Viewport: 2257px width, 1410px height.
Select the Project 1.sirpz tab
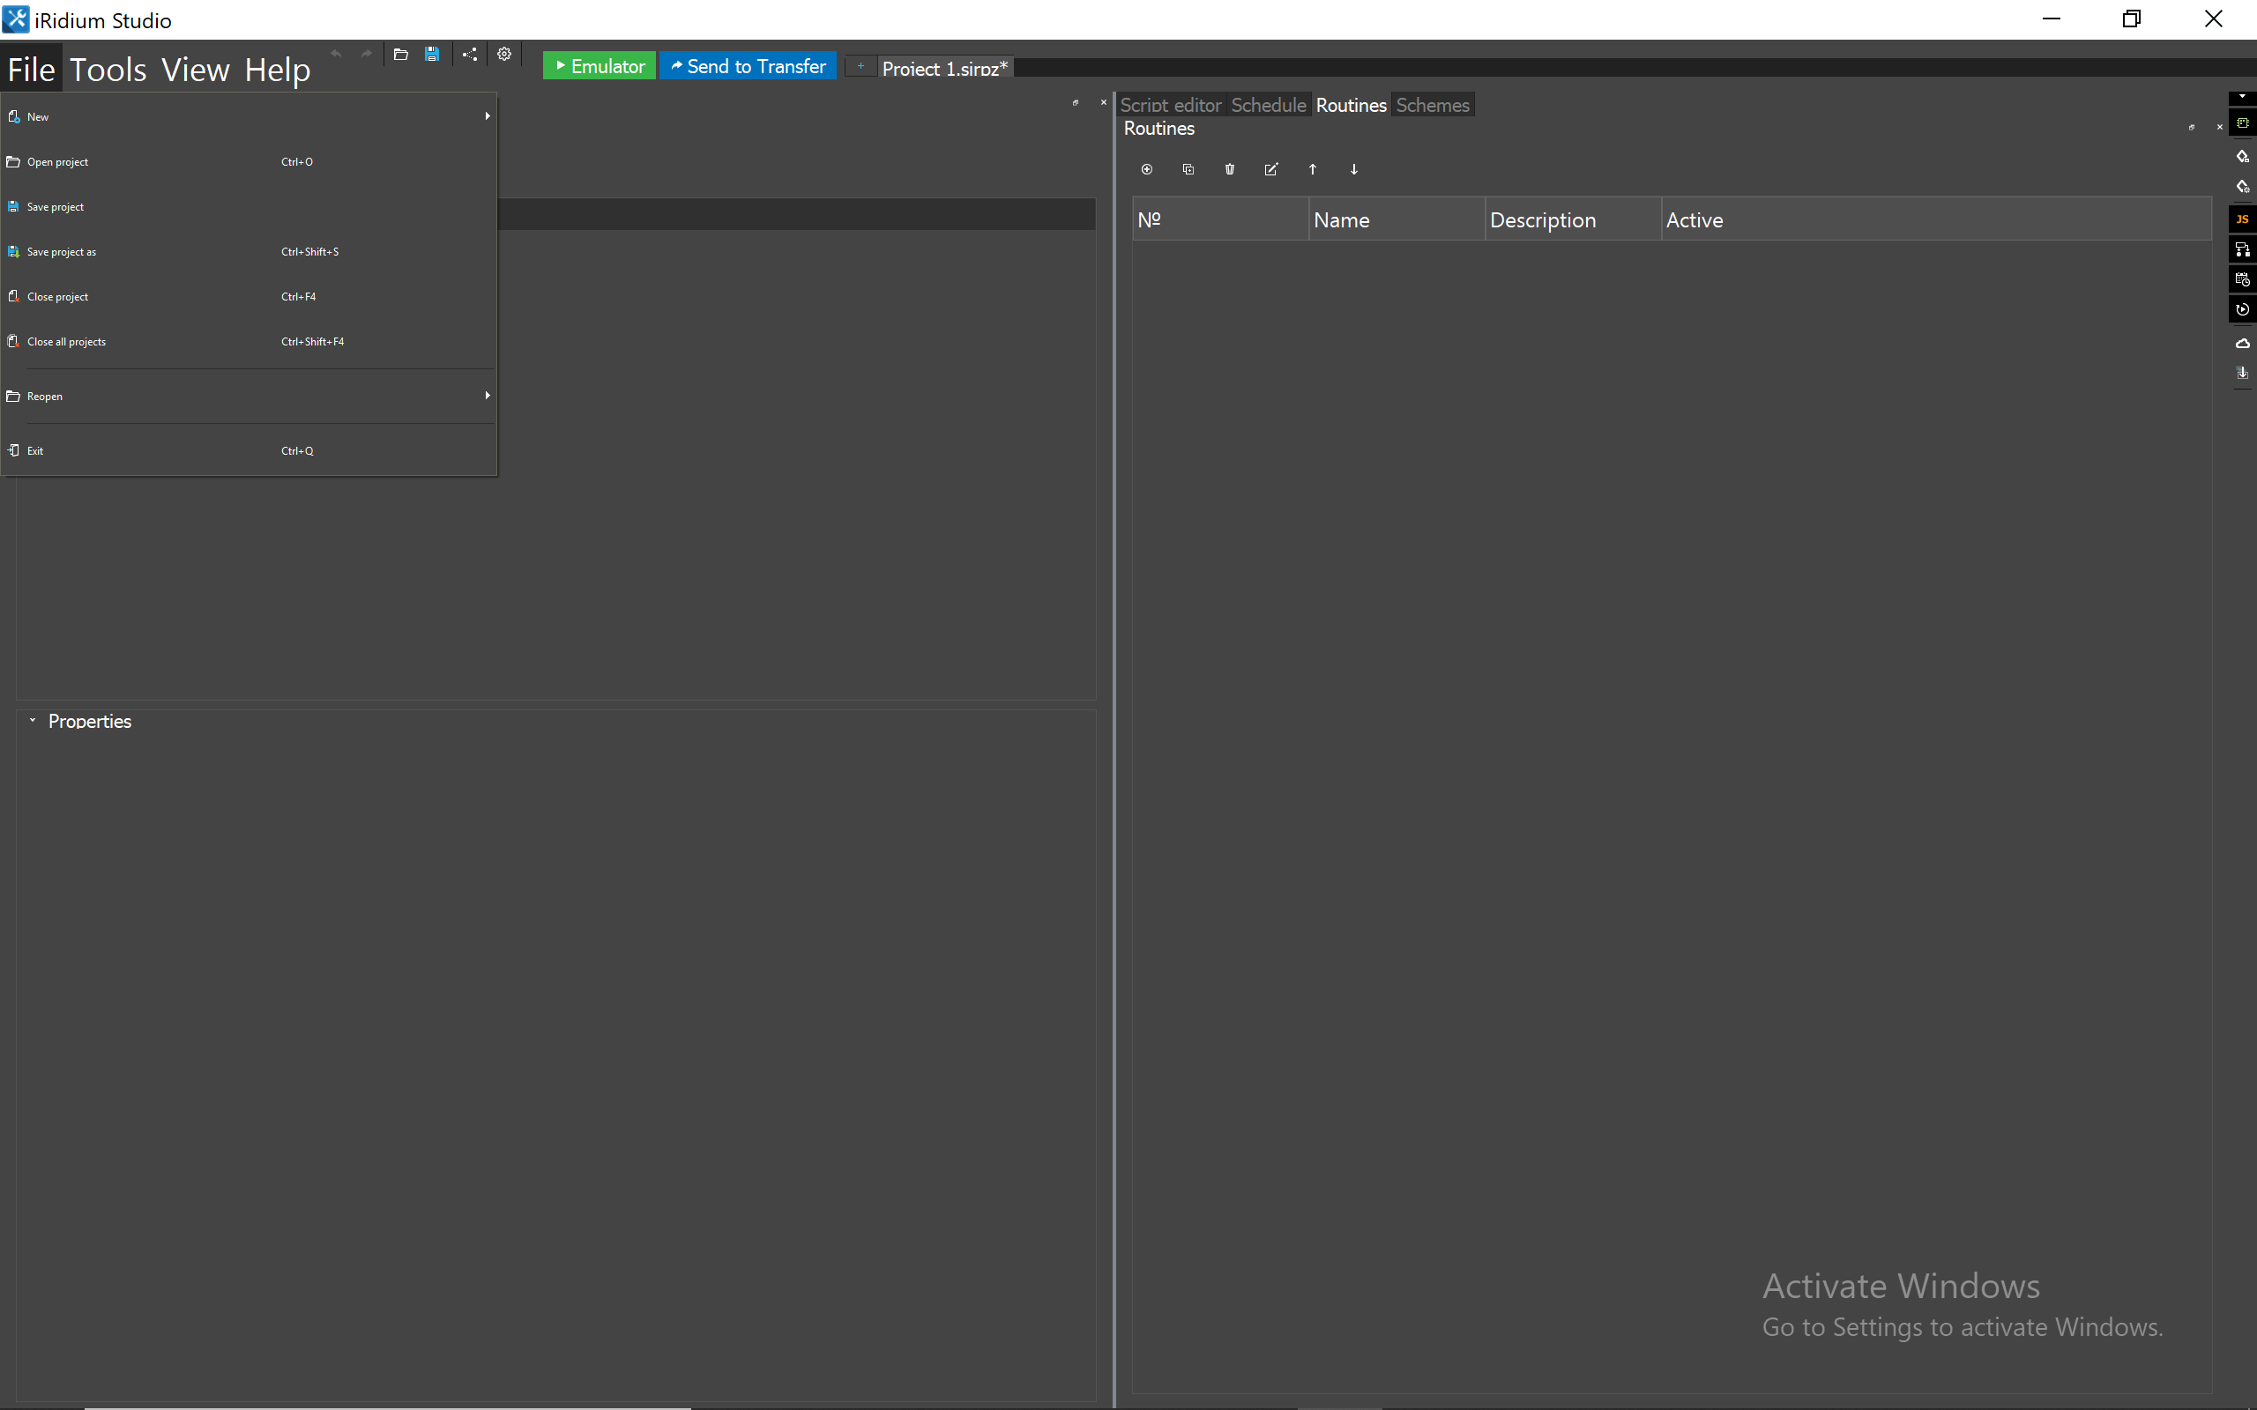945,68
